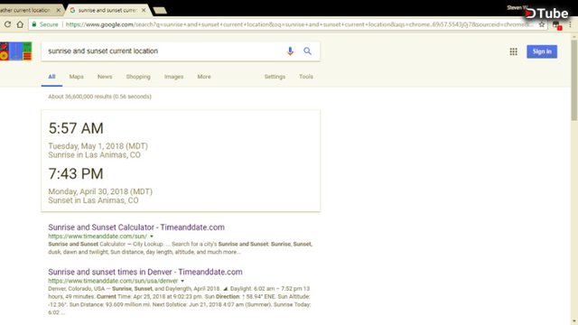This screenshot has height=325, width=578.
Task: Expand dropdown arrow next to timeanddate.com/sun/ URL
Action: tap(152, 237)
